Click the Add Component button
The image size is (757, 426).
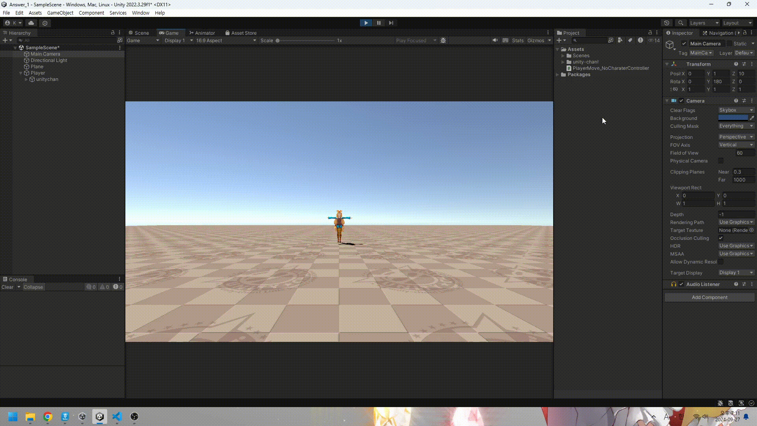click(x=710, y=297)
